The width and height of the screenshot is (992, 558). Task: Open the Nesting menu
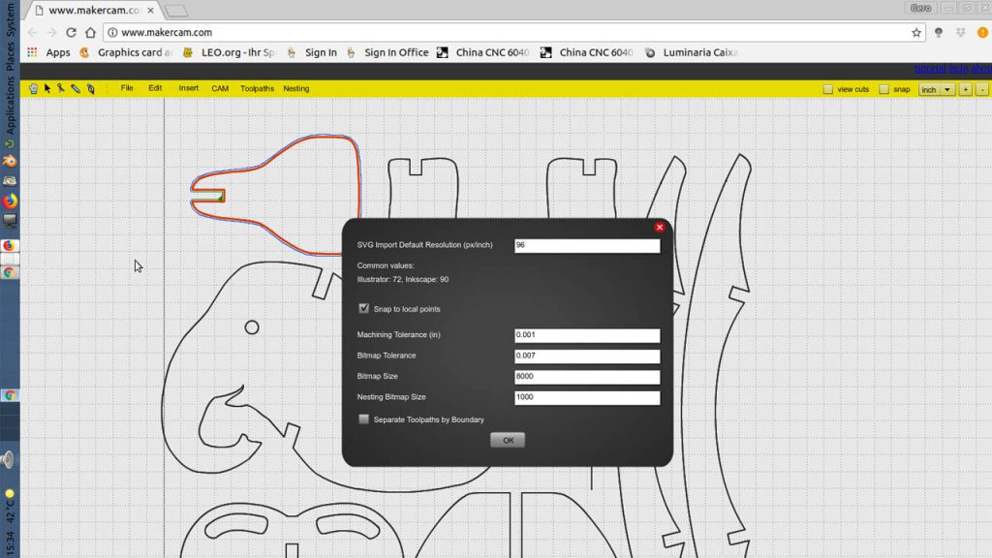tap(296, 88)
